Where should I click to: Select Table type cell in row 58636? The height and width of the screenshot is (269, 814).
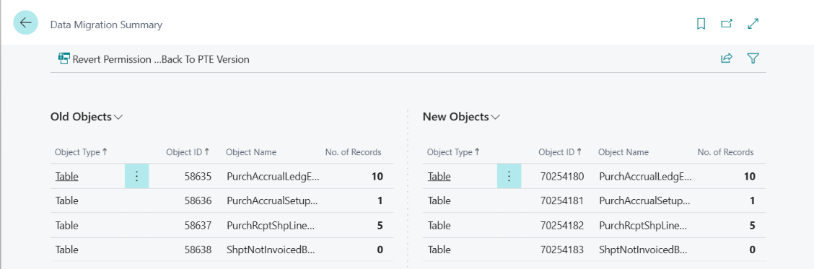pyautogui.click(x=67, y=200)
